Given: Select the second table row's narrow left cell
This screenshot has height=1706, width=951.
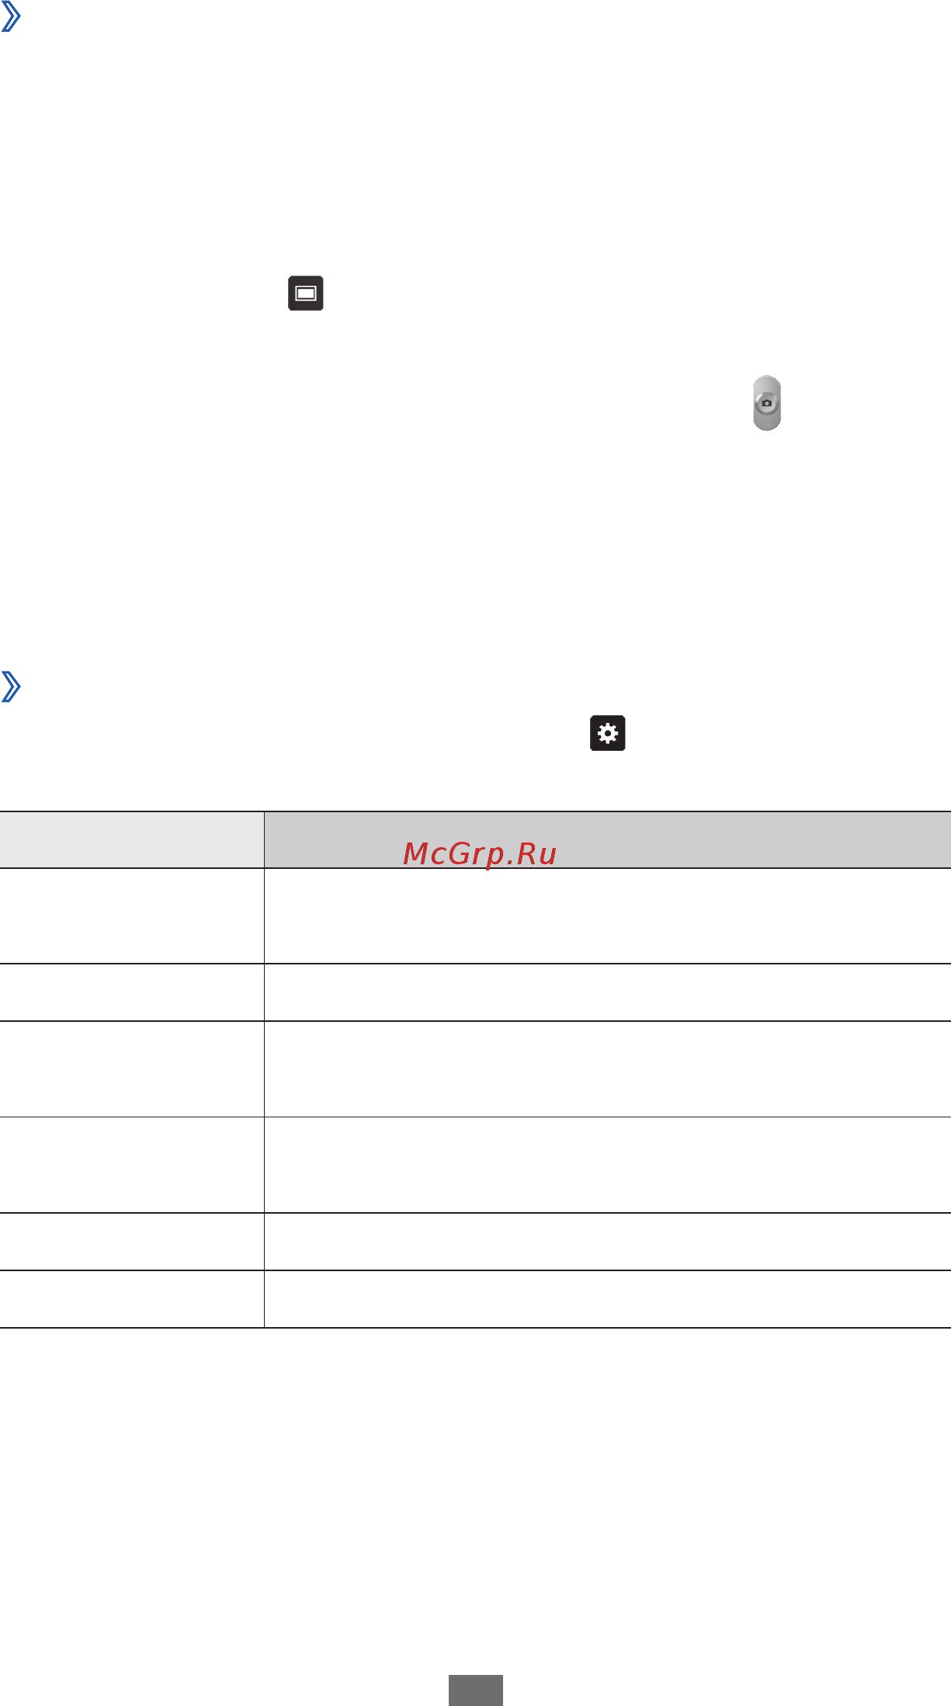Looking at the screenshot, I should click(x=132, y=992).
